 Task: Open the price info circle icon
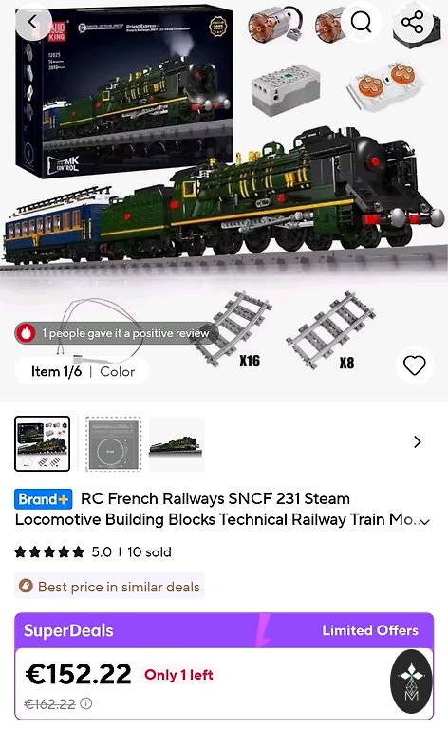pyautogui.click(x=86, y=703)
